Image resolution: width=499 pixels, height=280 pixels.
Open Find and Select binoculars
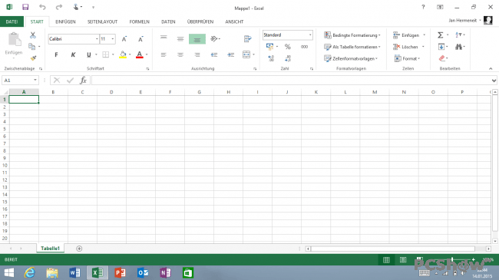click(458, 47)
